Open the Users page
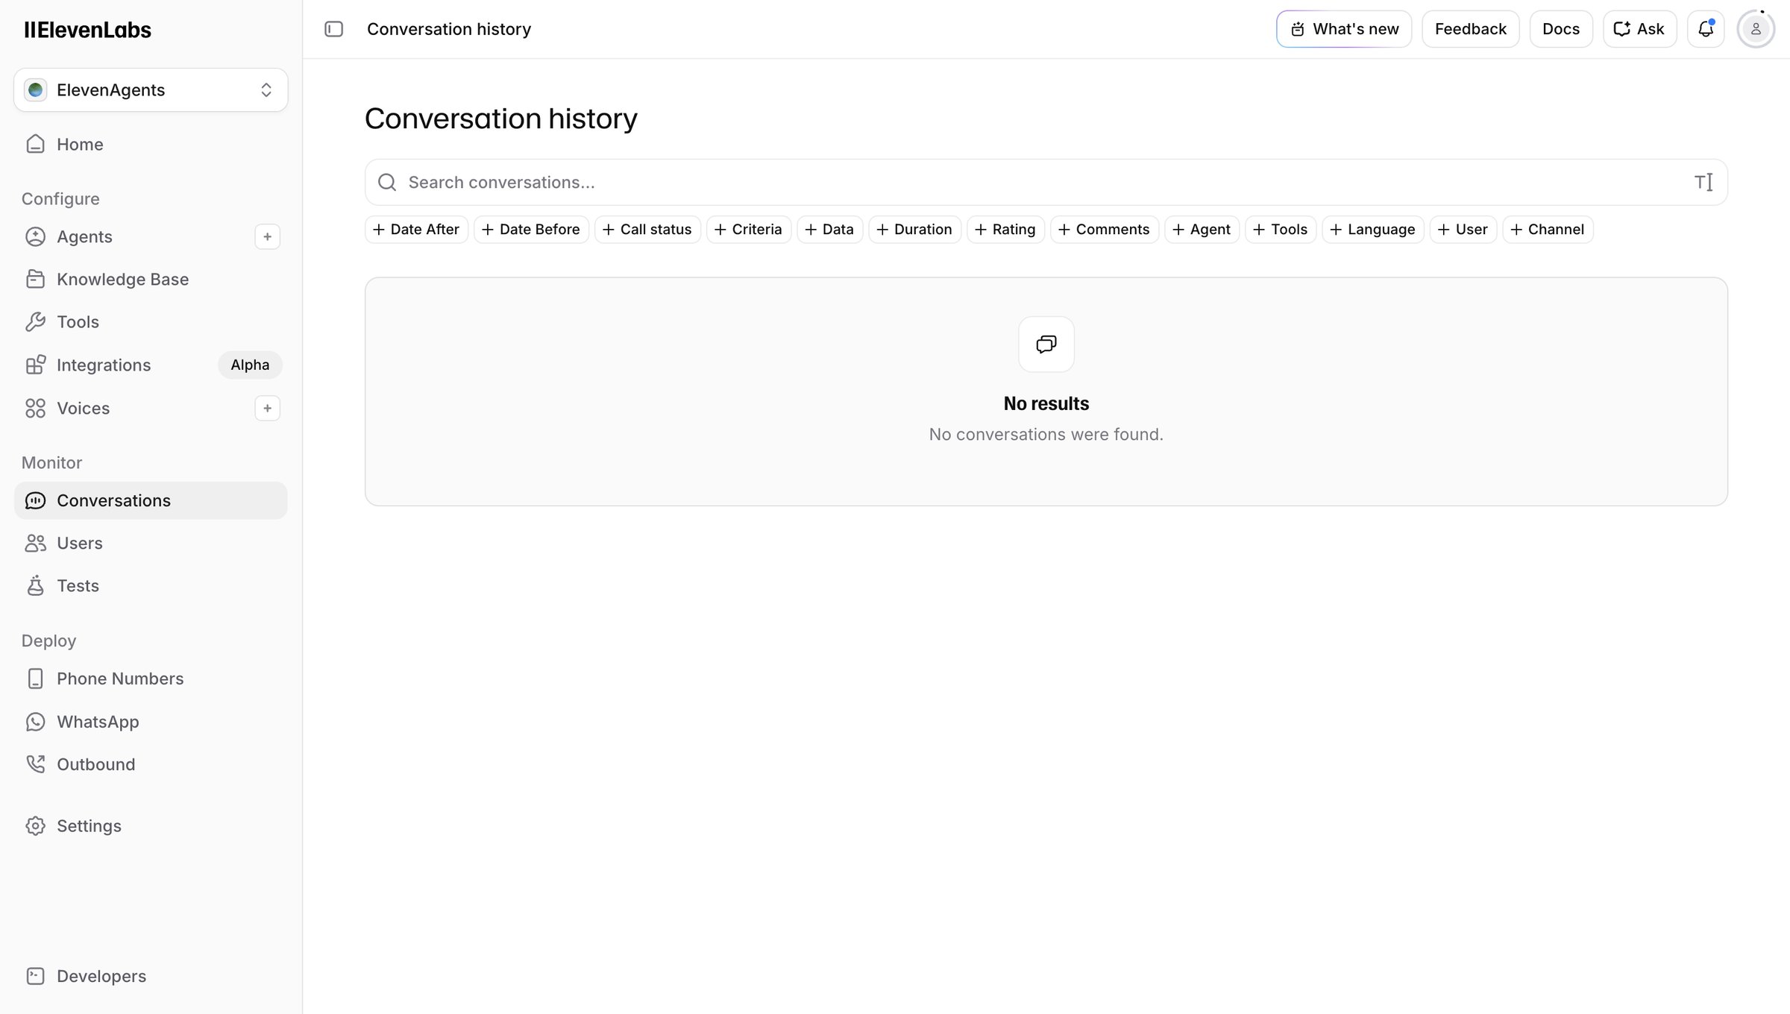This screenshot has width=1790, height=1014. [151, 544]
